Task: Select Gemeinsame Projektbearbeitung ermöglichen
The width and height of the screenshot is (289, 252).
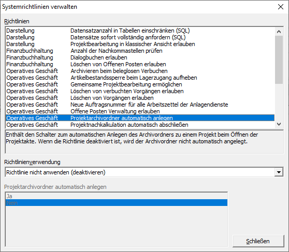Action: click(x=140, y=84)
